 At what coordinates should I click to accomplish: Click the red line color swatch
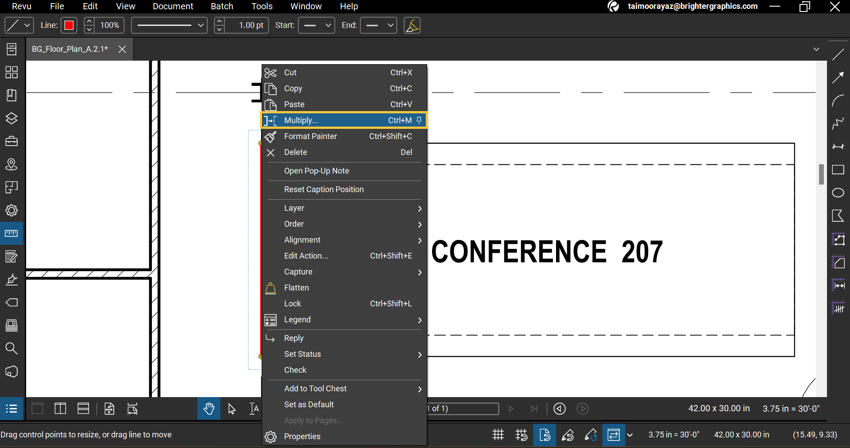(x=69, y=25)
